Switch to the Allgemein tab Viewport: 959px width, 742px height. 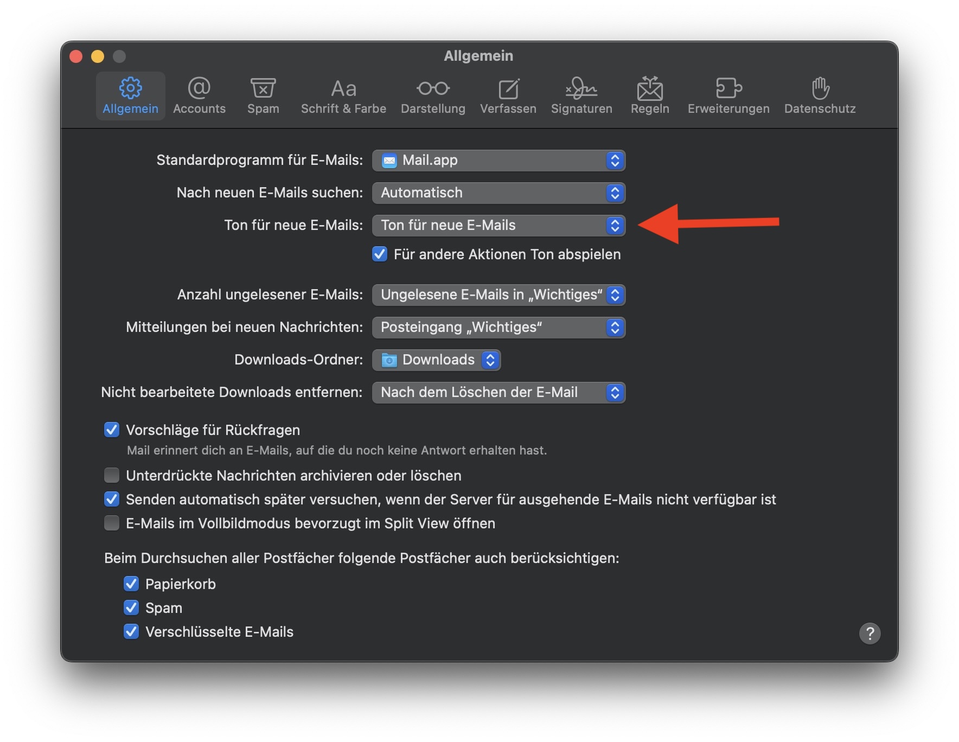click(x=131, y=95)
